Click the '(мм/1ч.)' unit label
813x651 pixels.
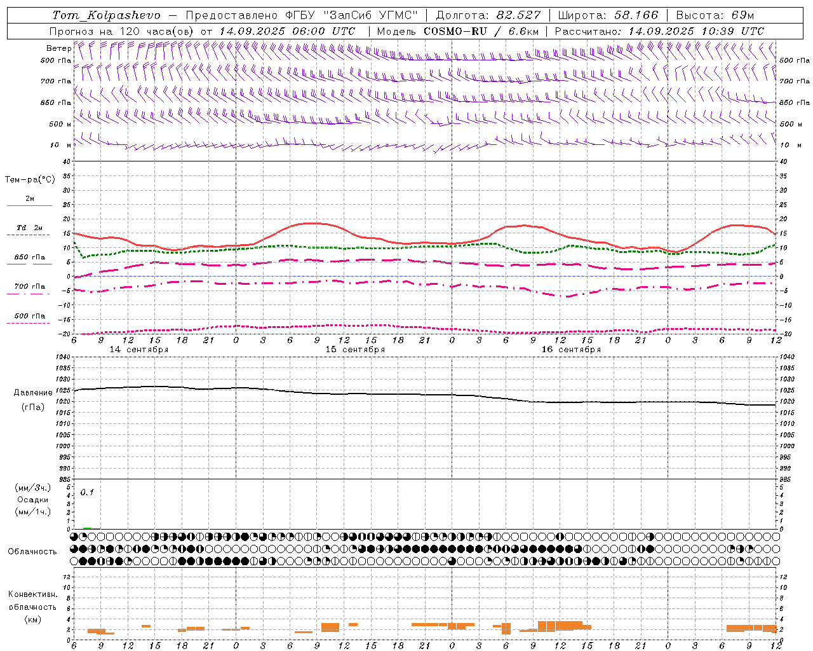click(x=33, y=512)
